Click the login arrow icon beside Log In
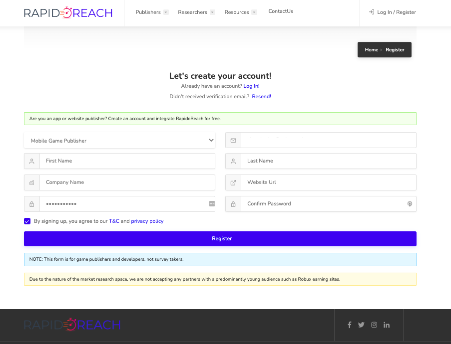 point(371,12)
